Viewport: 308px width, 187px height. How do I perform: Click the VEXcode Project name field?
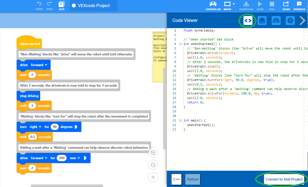click(94, 6)
